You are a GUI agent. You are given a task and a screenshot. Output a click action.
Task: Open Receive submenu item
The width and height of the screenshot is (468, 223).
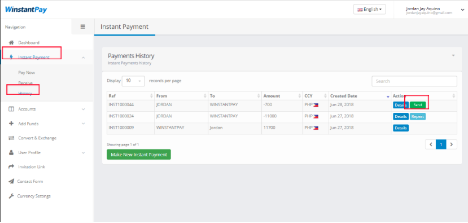point(25,83)
